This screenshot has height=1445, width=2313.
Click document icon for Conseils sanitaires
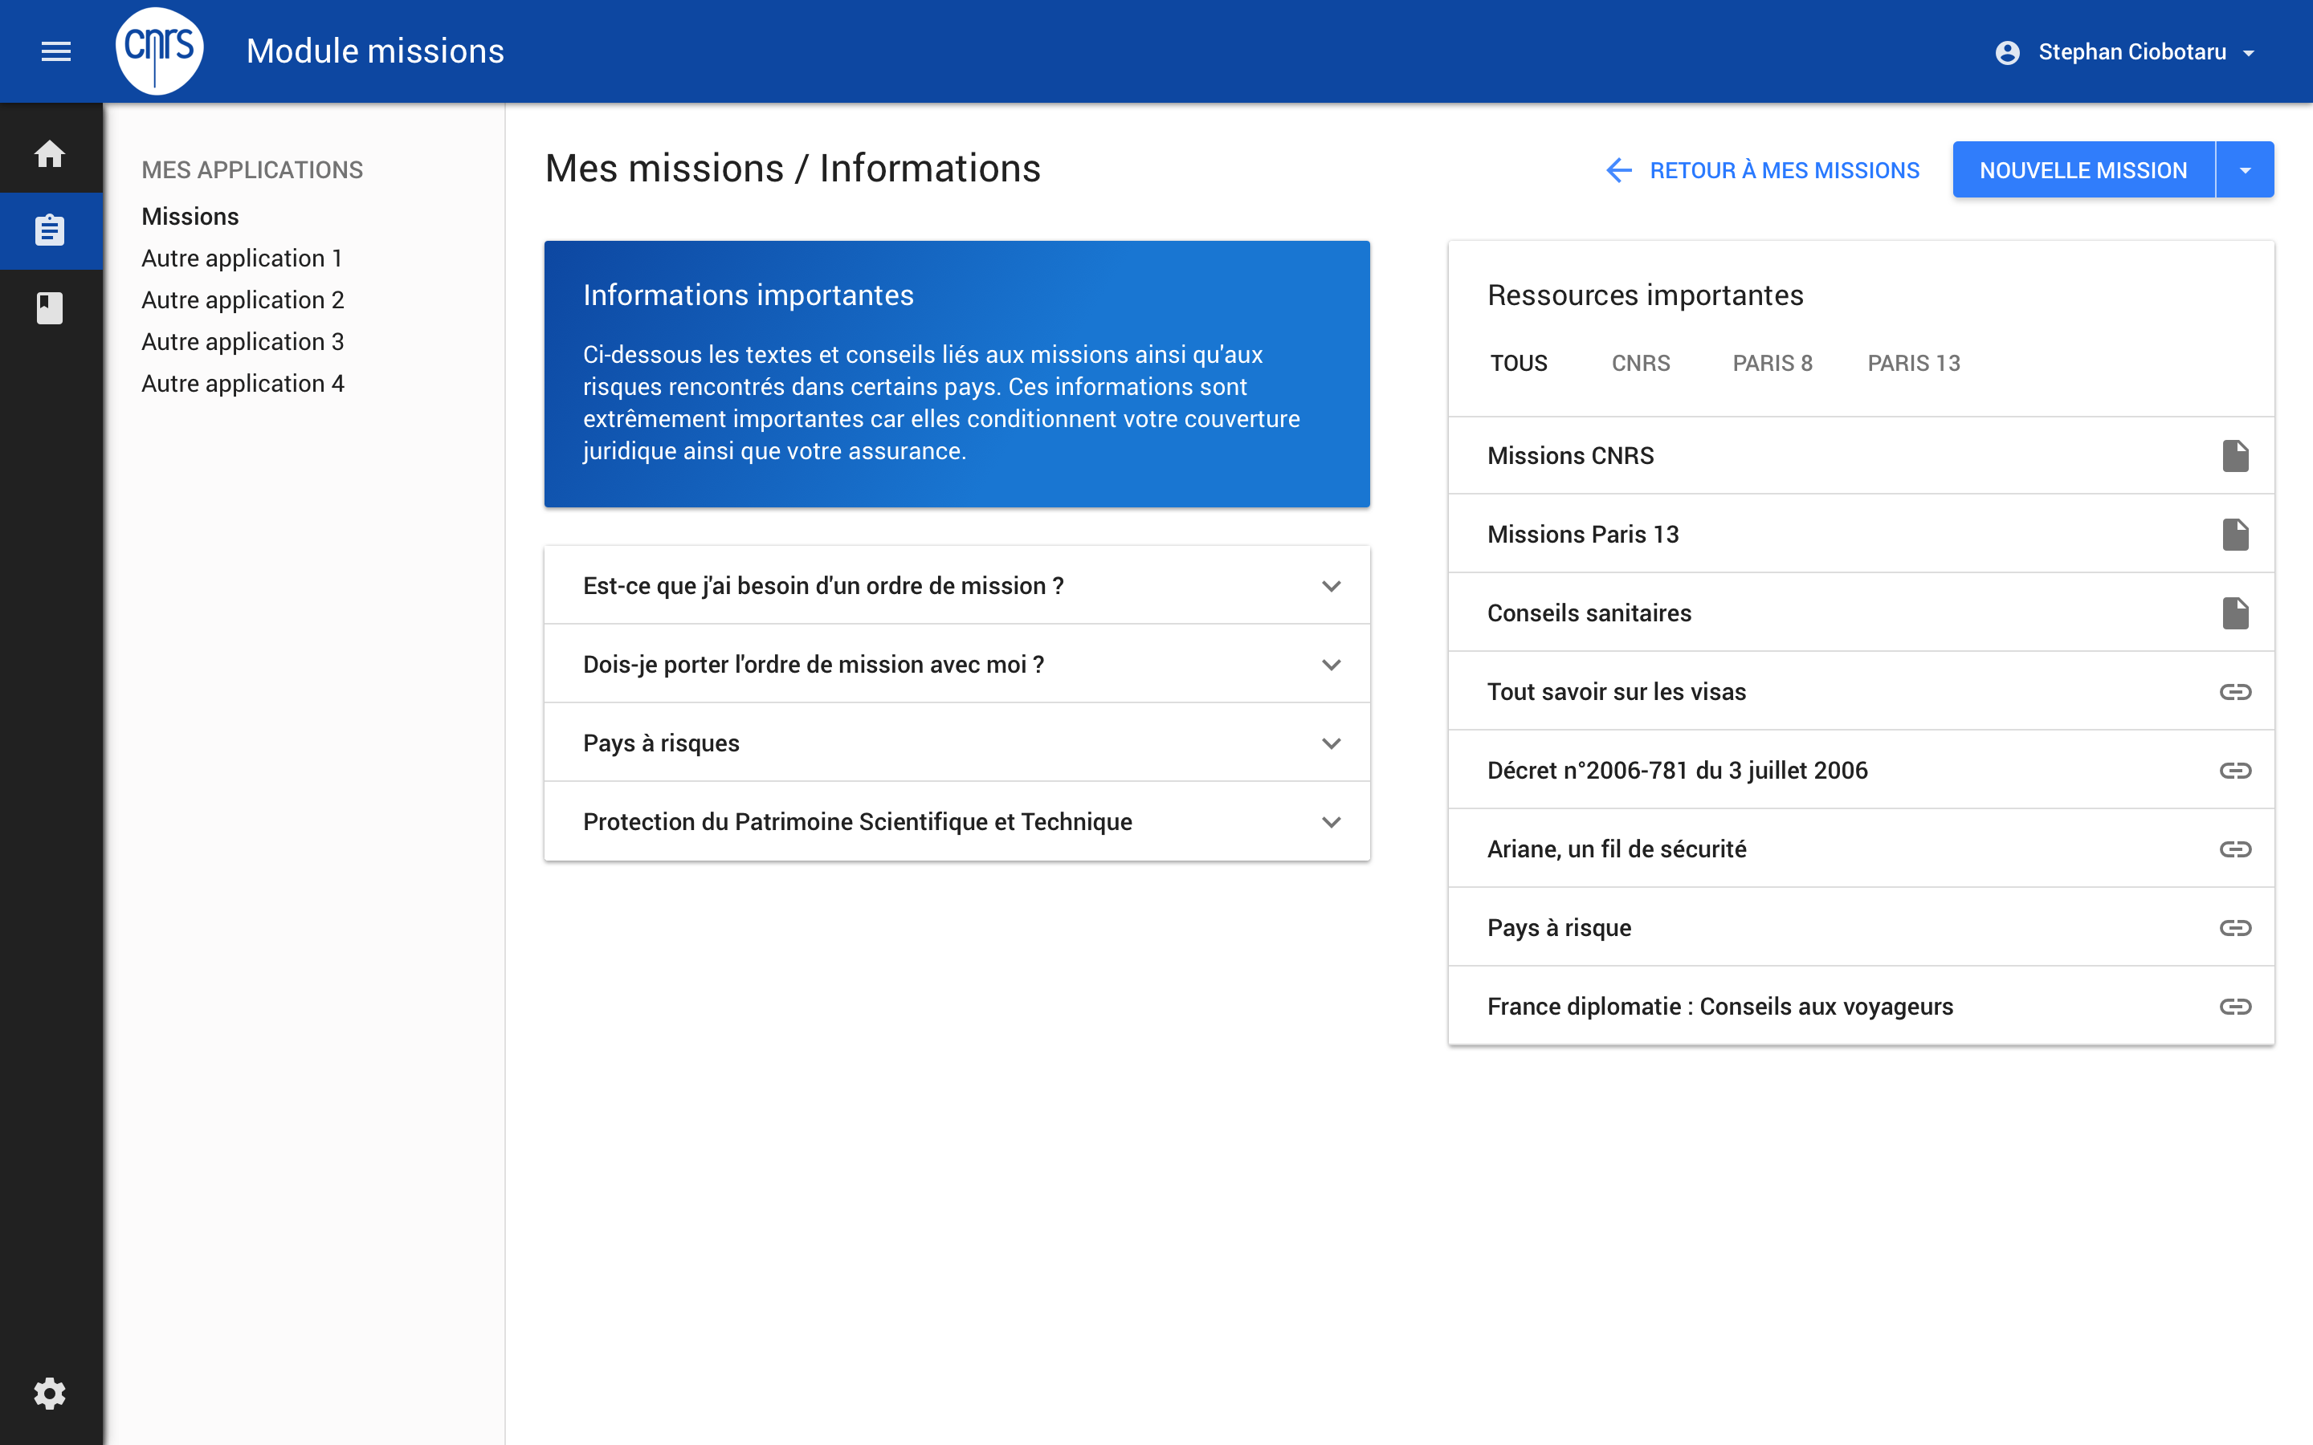click(2234, 613)
